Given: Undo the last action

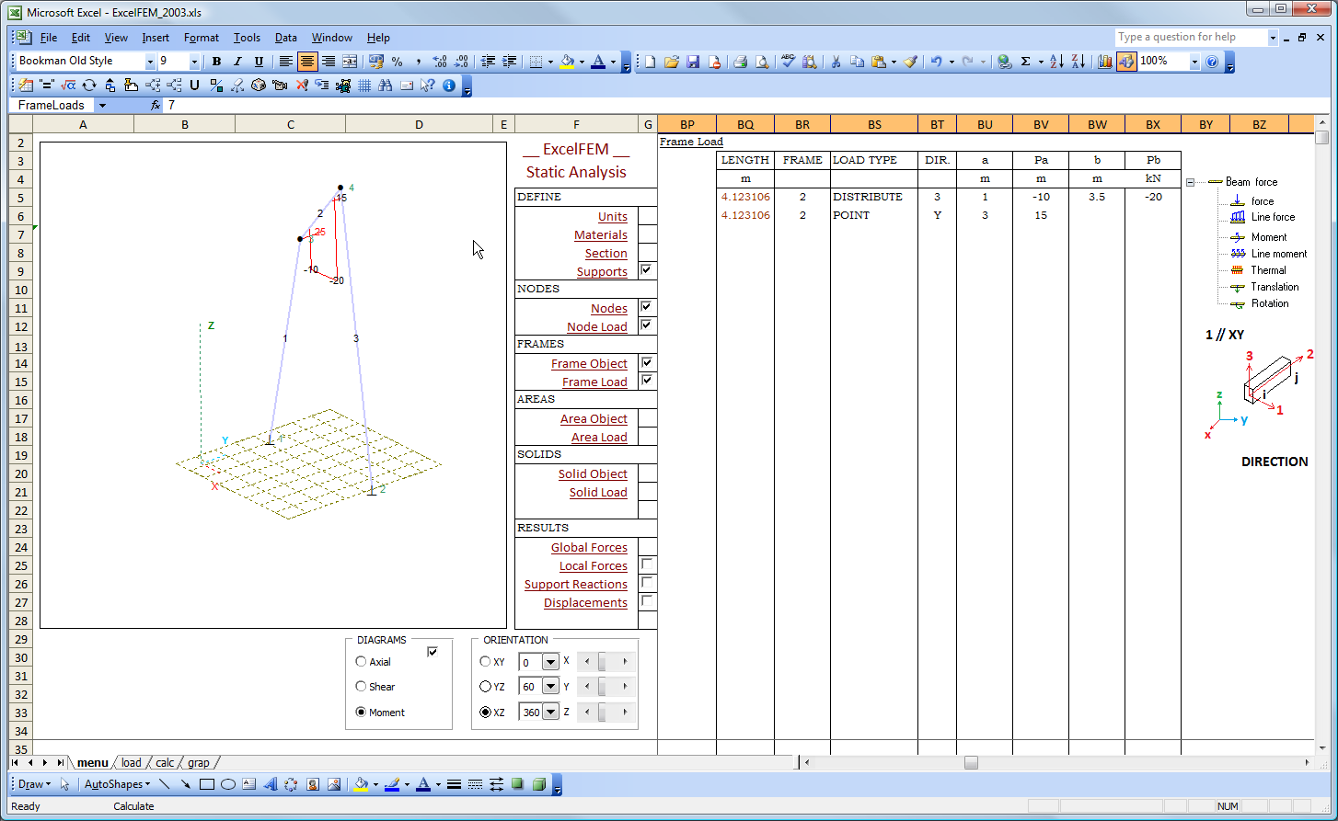Looking at the screenshot, I should (x=936, y=62).
